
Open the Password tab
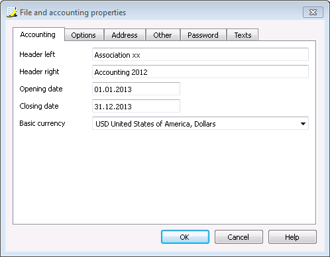pos(203,35)
